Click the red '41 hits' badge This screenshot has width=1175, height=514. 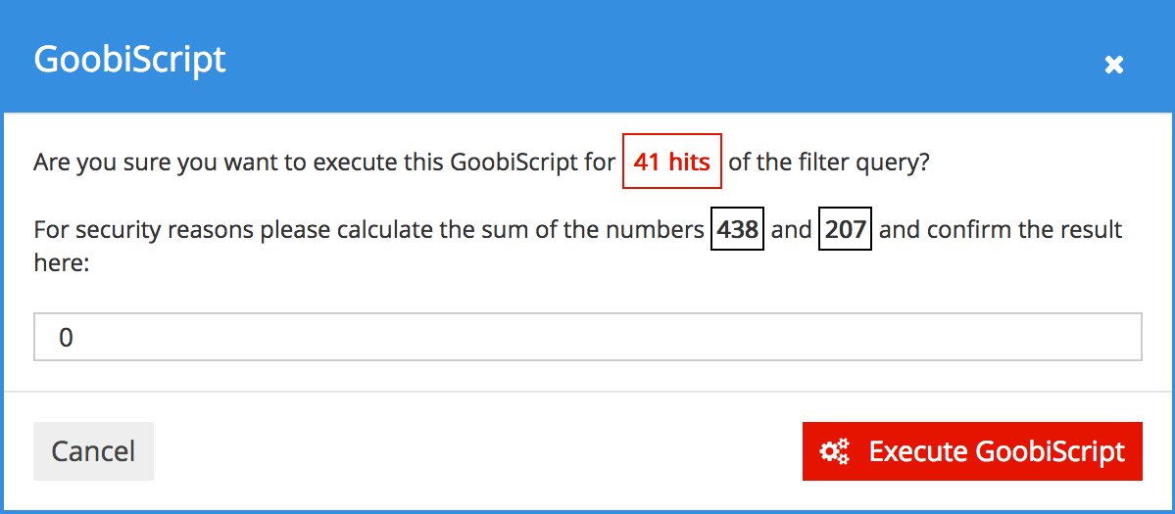(x=672, y=162)
